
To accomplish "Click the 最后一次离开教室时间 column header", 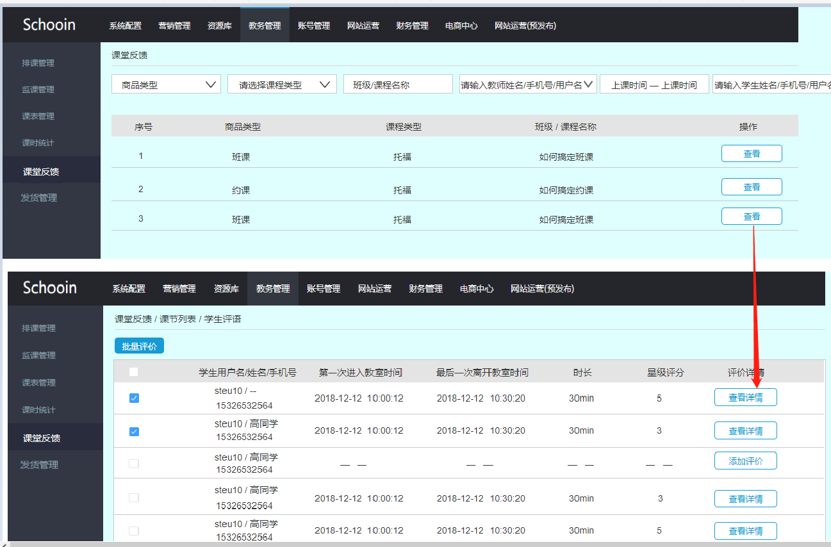I will [482, 372].
